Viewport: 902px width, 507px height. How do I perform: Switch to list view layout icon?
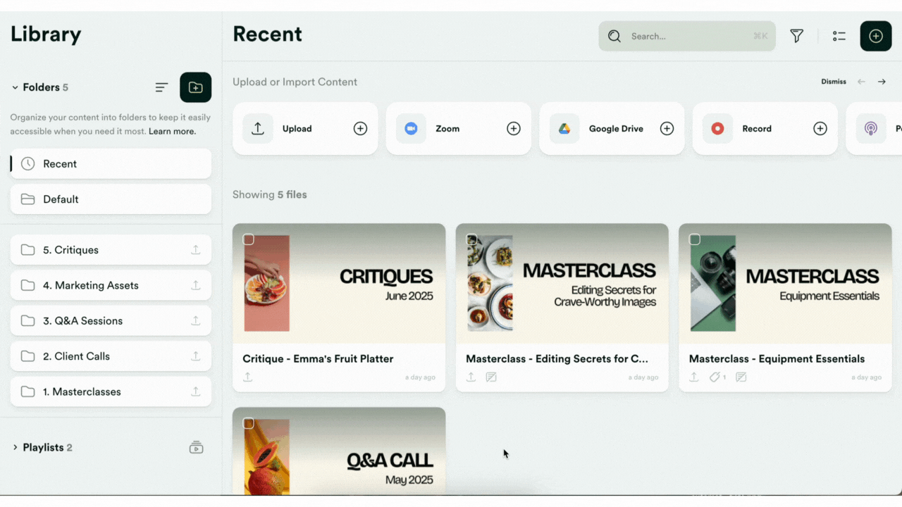839,36
